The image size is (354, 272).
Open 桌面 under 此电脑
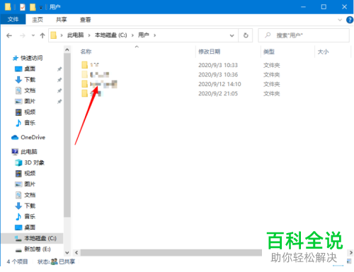click(30, 227)
